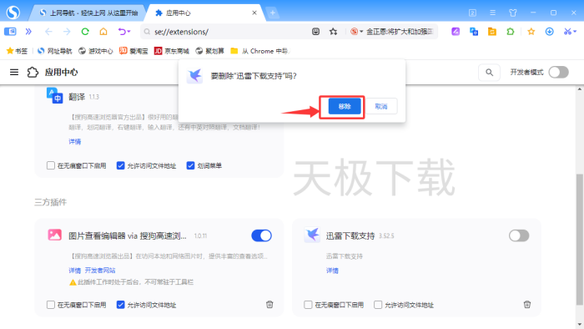
Task: Open the main menu three-lines icon
Action: click(492, 13)
